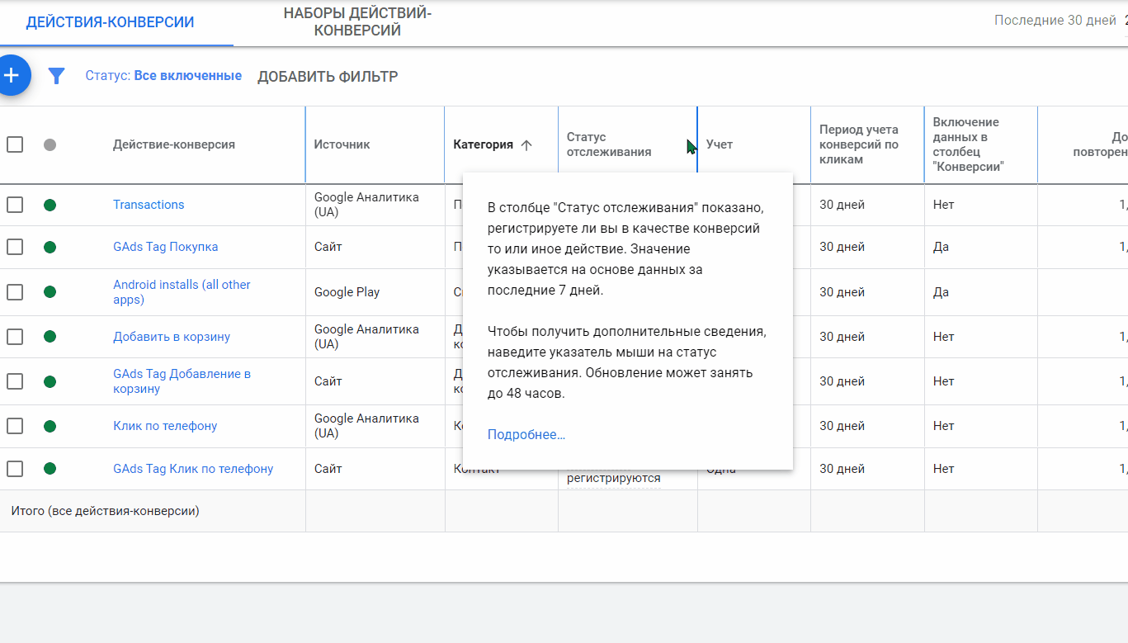Click Сайт source in GAds Tag Клик по телефону row

coord(328,469)
